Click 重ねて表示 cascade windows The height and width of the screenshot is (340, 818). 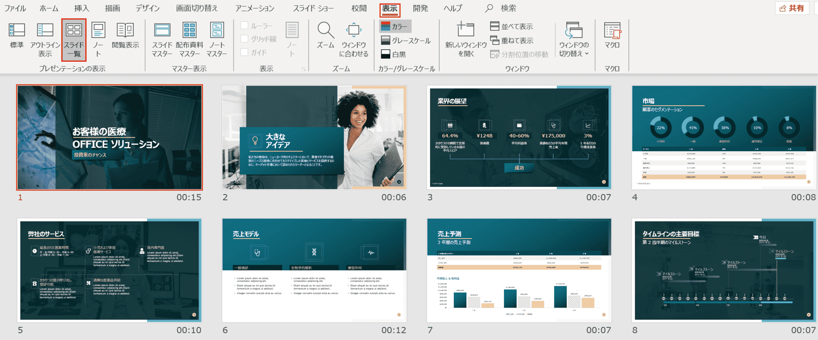[x=511, y=40]
